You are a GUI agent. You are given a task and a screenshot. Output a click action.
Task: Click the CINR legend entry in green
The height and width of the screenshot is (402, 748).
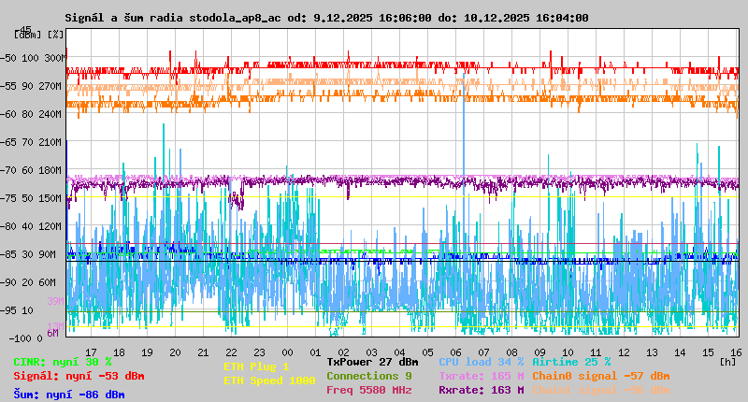63,362
